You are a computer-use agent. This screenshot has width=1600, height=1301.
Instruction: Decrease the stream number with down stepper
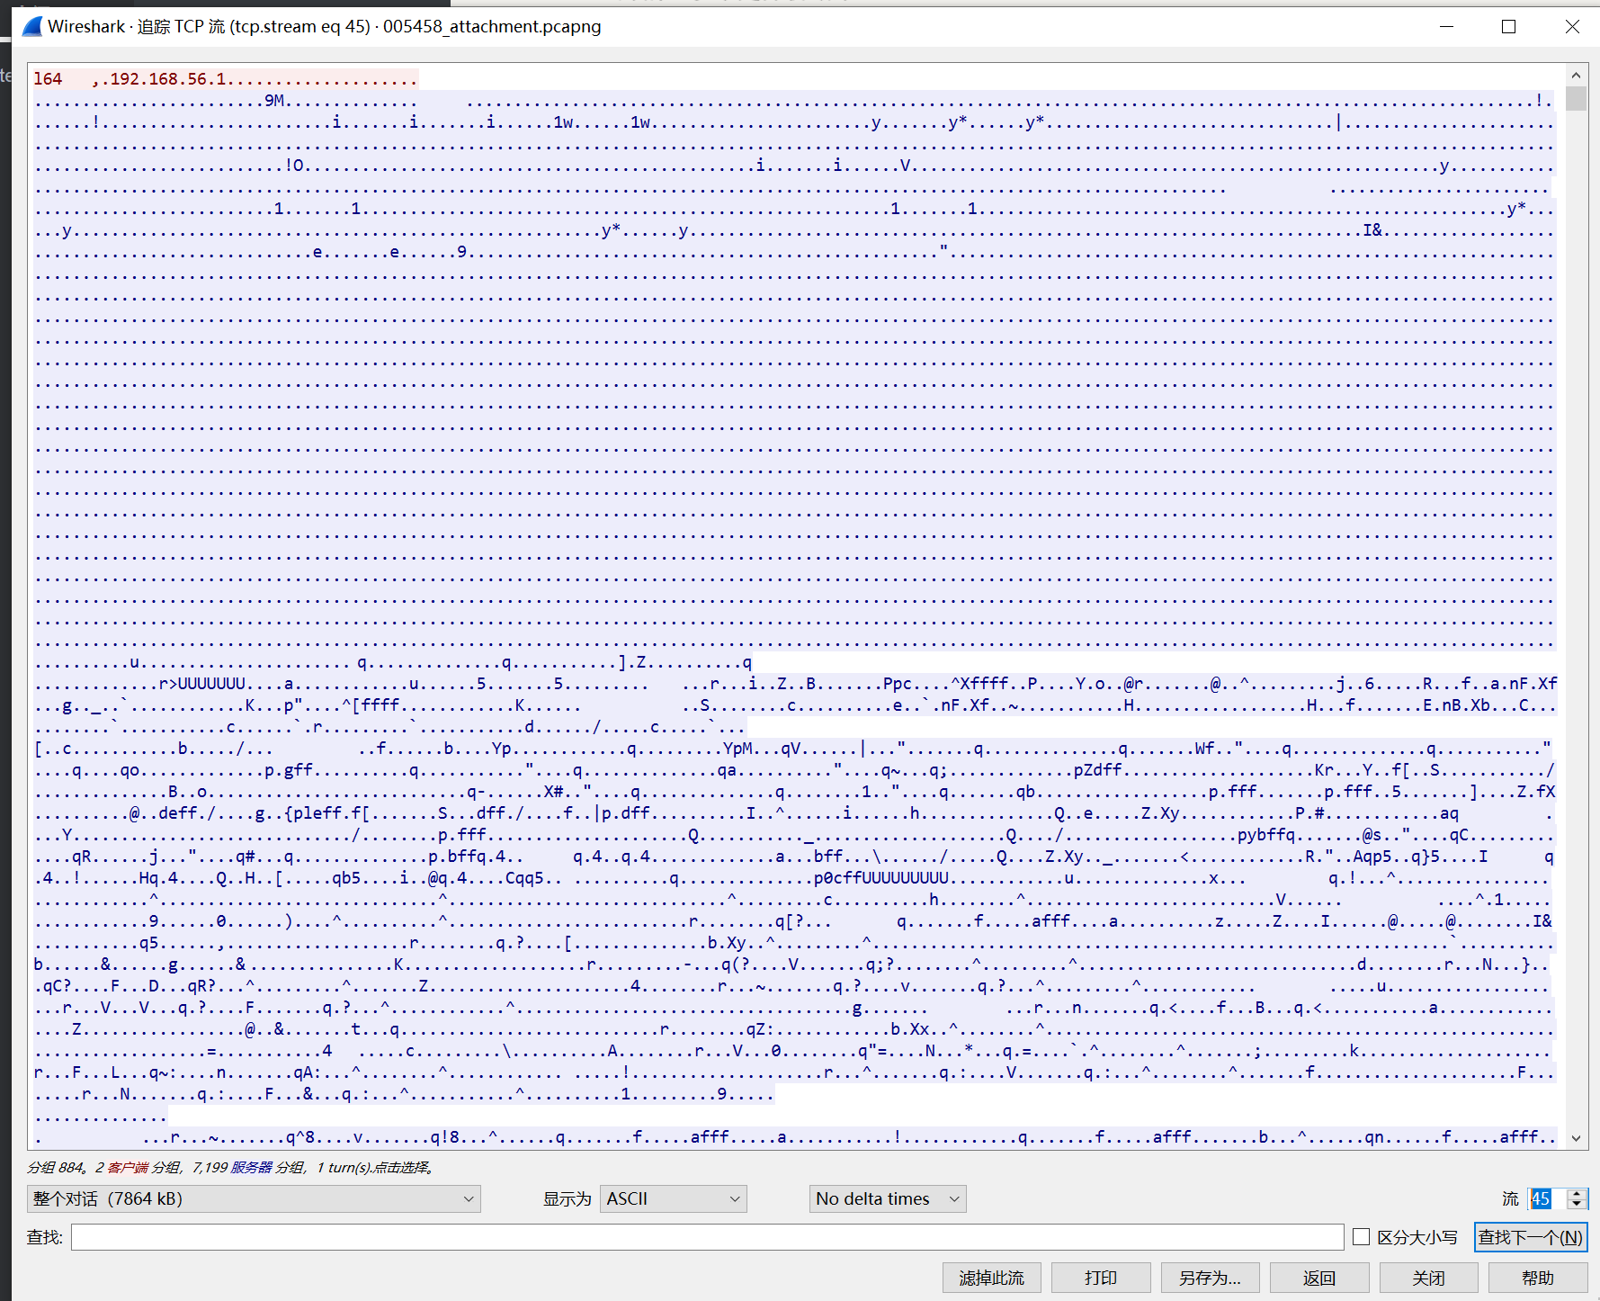point(1577,1204)
